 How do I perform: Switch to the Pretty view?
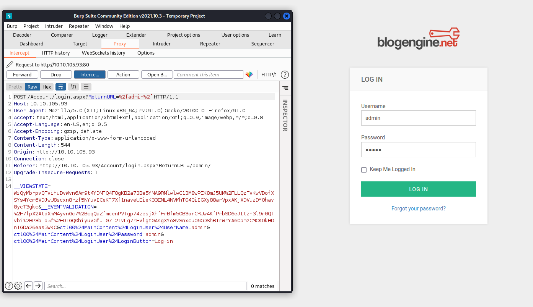pos(15,87)
